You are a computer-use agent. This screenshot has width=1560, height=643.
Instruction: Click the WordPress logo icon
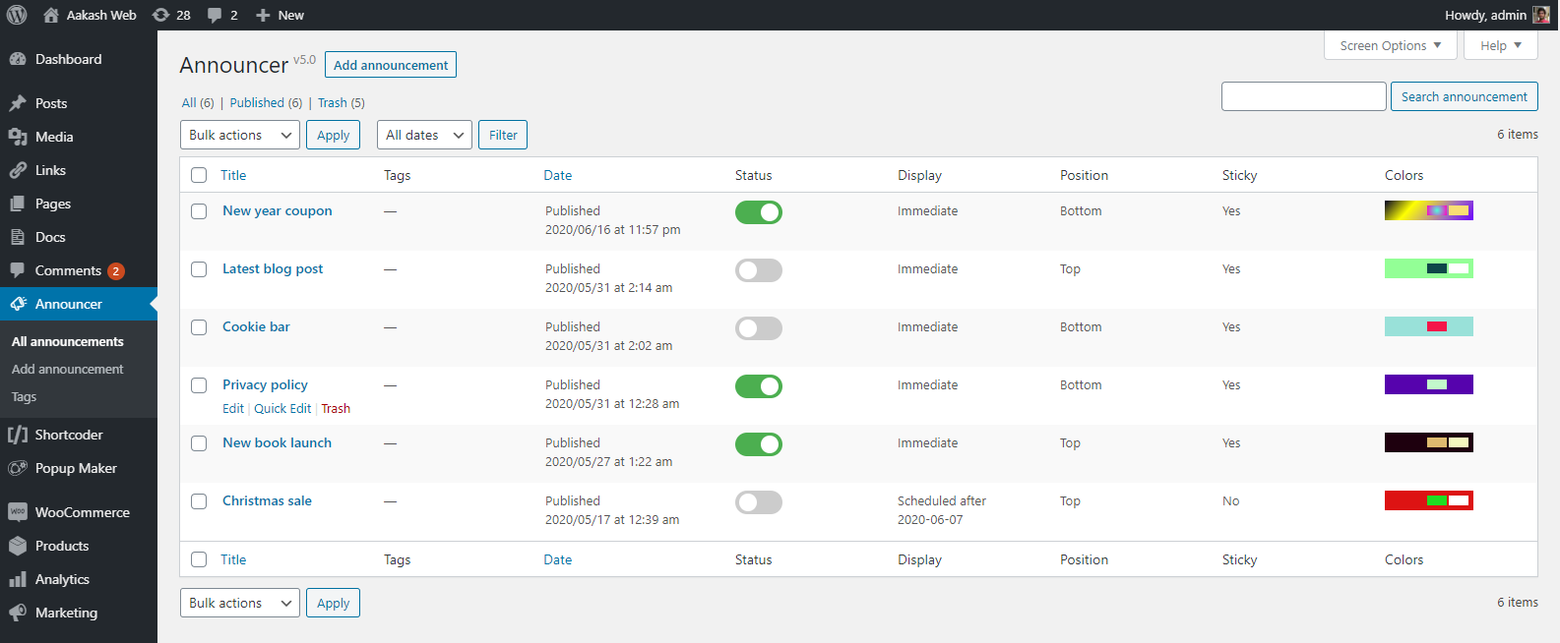coord(17,15)
